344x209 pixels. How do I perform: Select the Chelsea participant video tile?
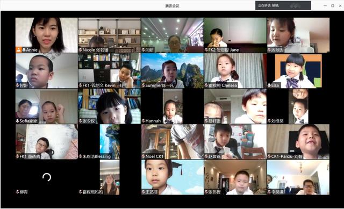click(x=235, y=70)
